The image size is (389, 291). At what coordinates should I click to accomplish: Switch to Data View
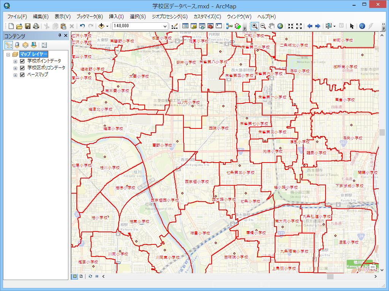point(75,276)
